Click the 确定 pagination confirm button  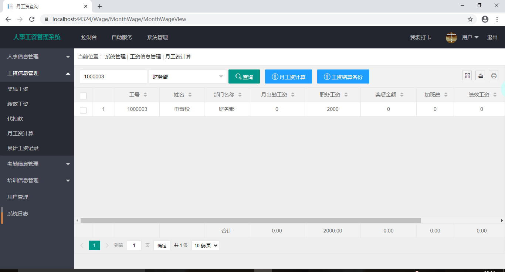point(162,245)
